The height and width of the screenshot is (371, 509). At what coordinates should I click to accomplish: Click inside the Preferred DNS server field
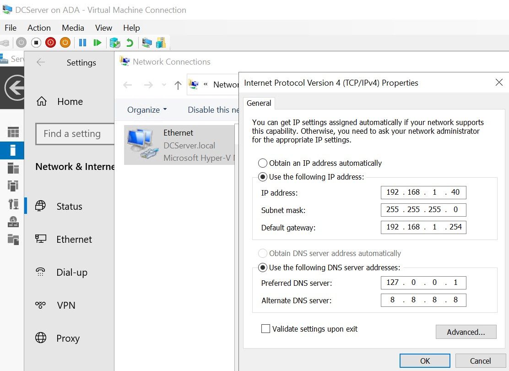click(423, 283)
